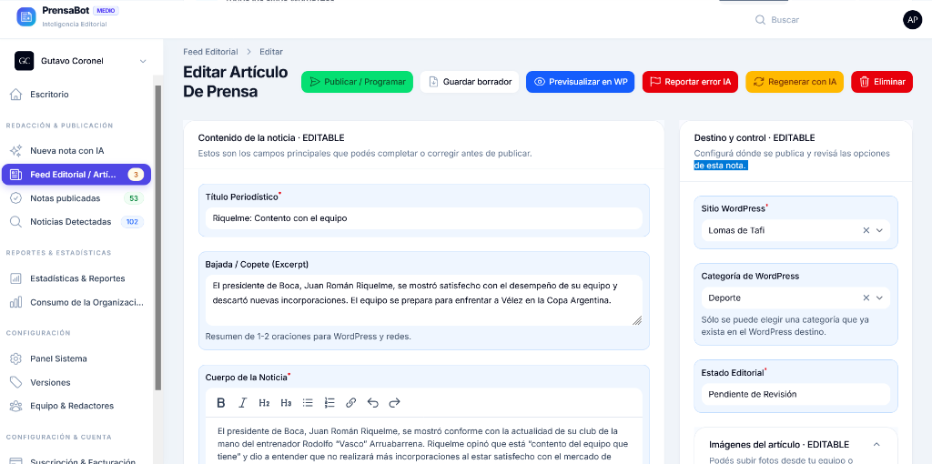This screenshot has height=464, width=932.
Task: Clear the Lomas de Tafi site selection
Action: (x=866, y=230)
